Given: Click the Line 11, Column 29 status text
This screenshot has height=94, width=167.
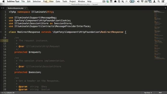Looking at the screenshot, I should pos(7,93).
